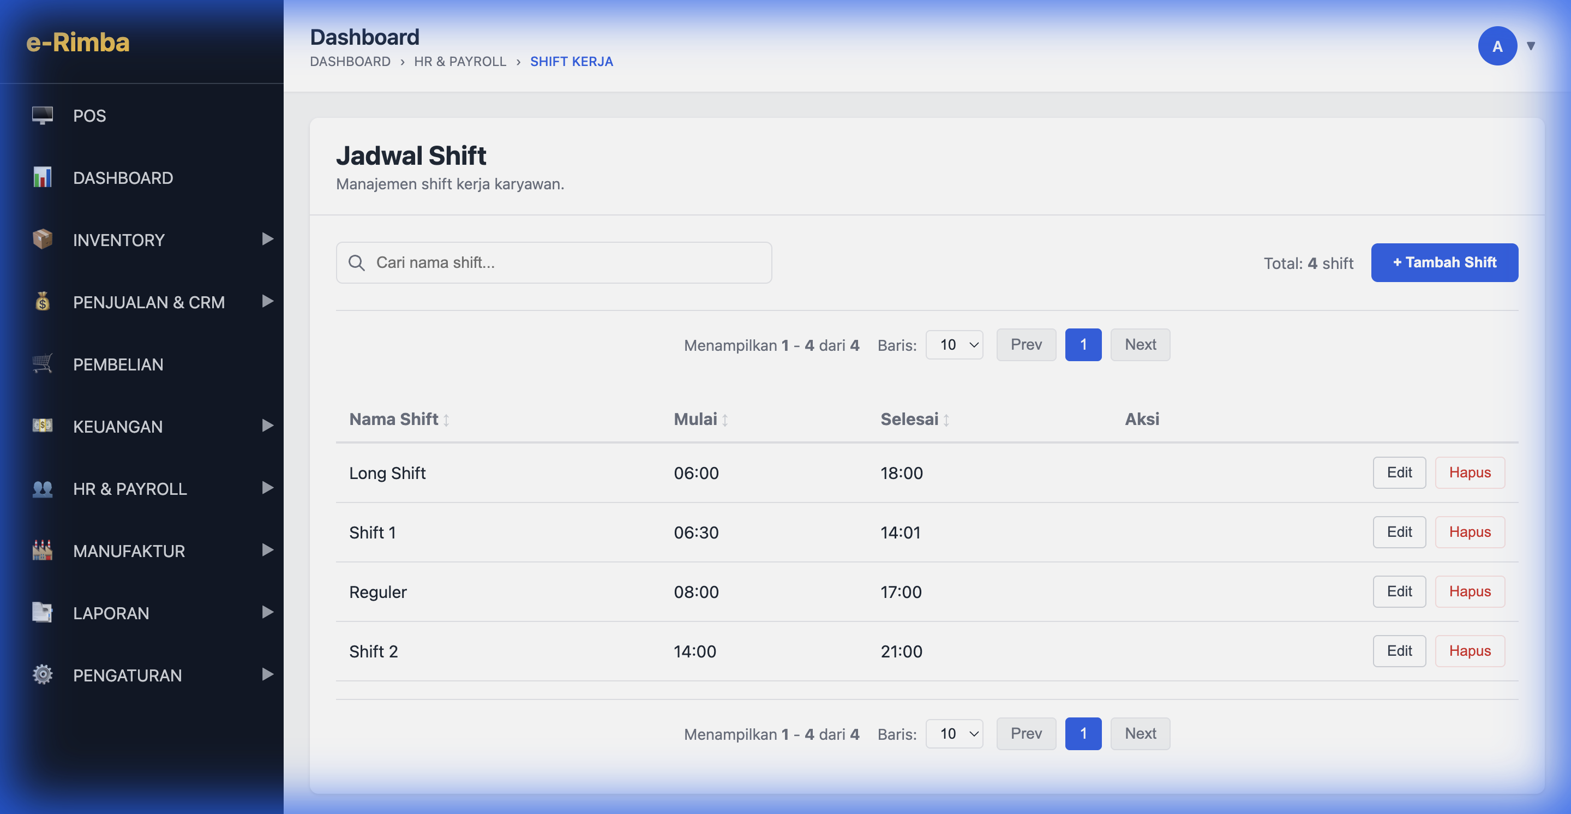Select the HR & Payroll people icon
The image size is (1571, 814).
41,488
